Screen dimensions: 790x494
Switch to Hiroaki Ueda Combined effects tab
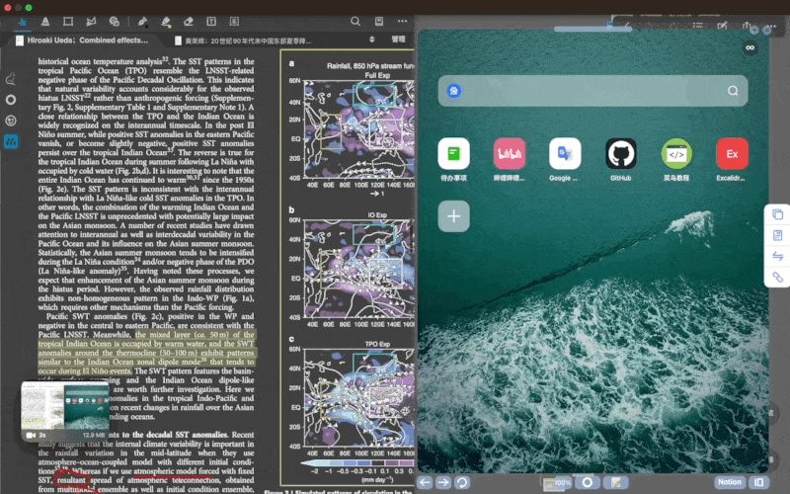click(82, 41)
